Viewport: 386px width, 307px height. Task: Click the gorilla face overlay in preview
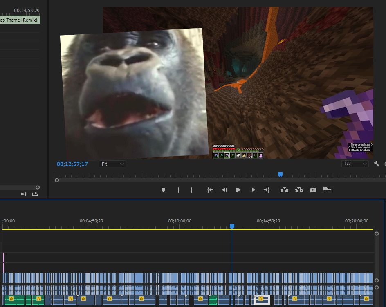point(134,94)
